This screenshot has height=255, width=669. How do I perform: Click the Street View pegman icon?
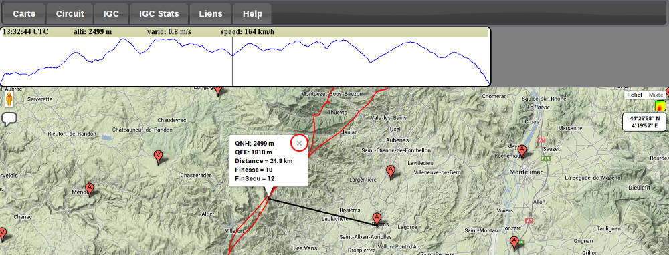(9, 101)
